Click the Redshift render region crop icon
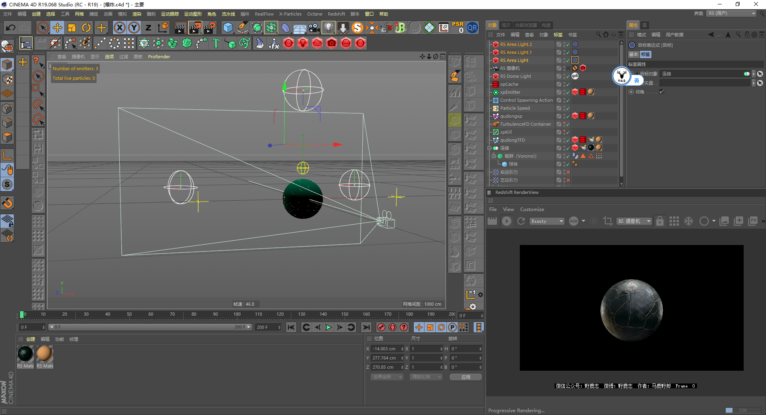This screenshot has width=766, height=415. 608,221
